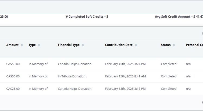Image resolution: width=203 pixels, height=111 pixels.
Task: Click the February 13th, 2025 contribution date
Action: click(x=125, y=89)
